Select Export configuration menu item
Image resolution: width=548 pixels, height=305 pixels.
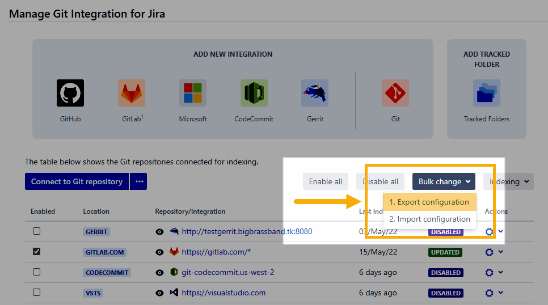point(429,202)
